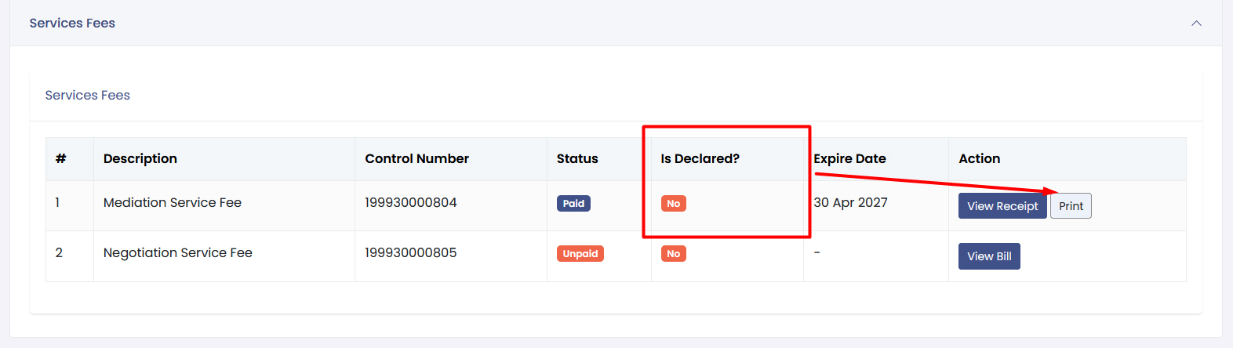Click control number 199930000804
The height and width of the screenshot is (348, 1233).
click(x=410, y=202)
